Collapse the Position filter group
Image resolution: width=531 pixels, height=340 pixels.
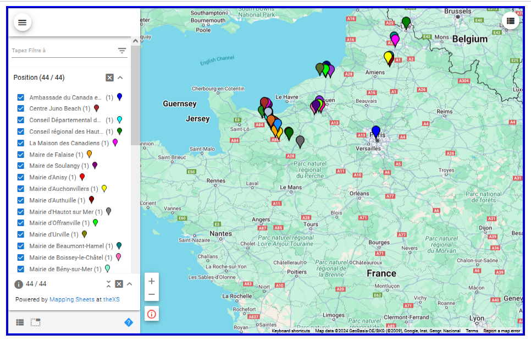tap(120, 78)
